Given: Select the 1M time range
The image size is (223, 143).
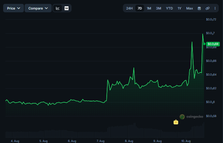Looking at the screenshot, I should (149, 8).
